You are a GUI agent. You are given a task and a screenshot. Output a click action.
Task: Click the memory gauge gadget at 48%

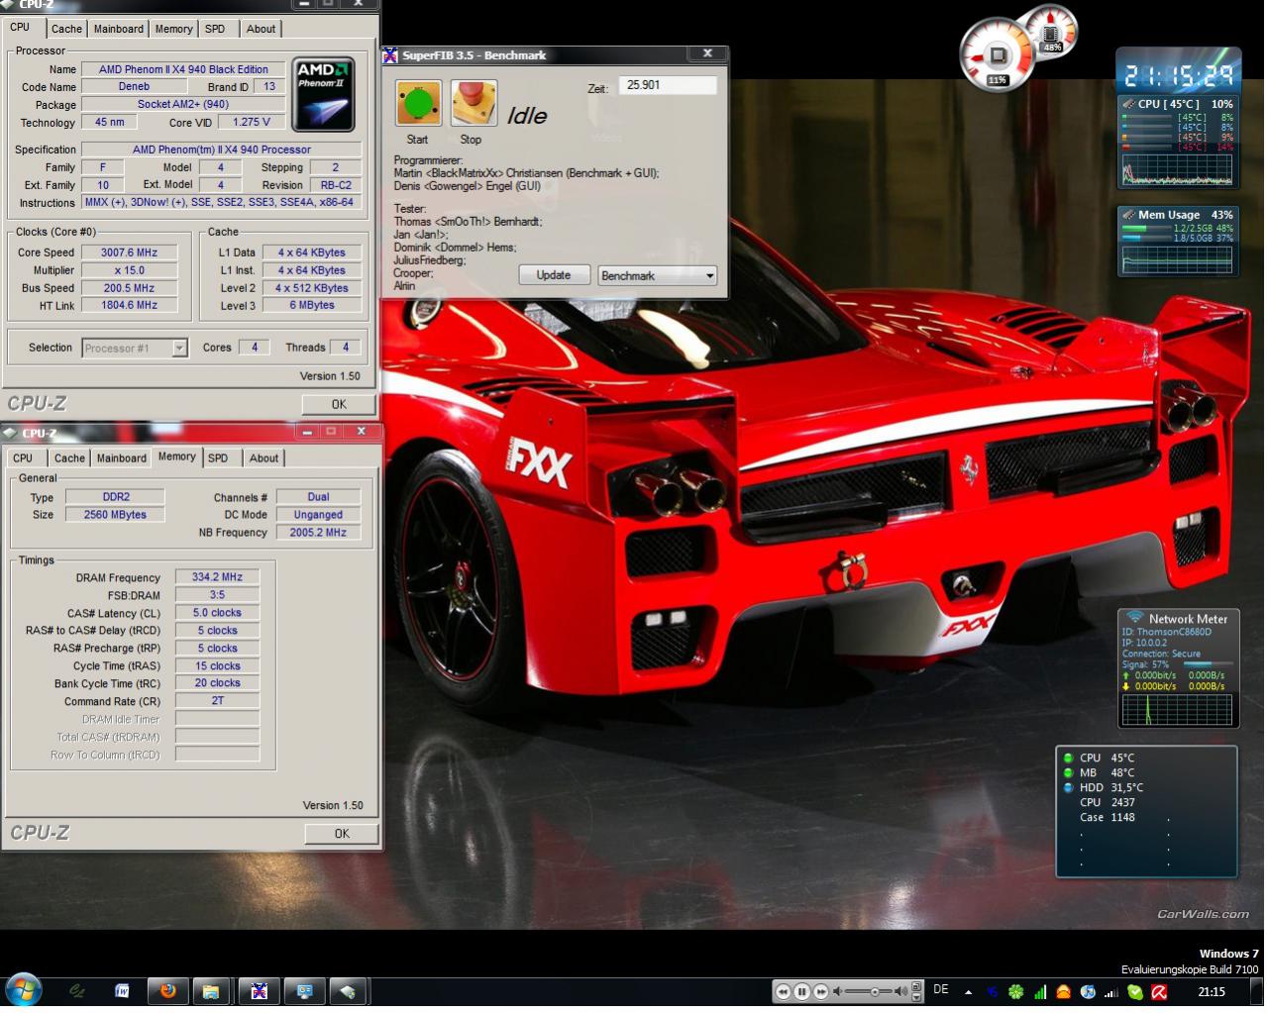(x=1051, y=31)
